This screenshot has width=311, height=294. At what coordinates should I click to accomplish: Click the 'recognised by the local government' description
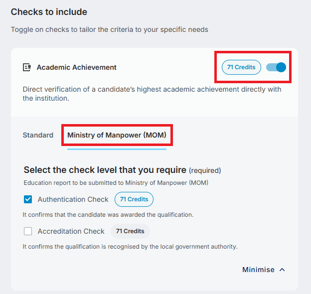coord(130,246)
